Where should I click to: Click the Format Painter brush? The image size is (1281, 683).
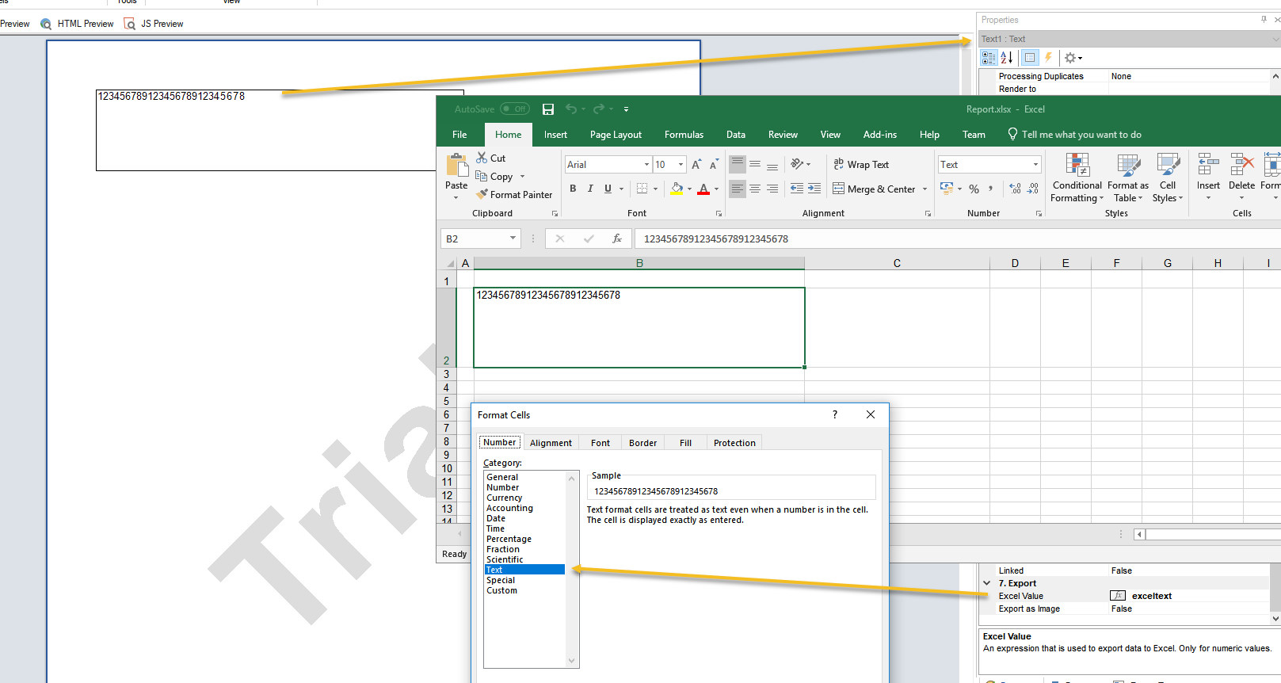coord(482,194)
